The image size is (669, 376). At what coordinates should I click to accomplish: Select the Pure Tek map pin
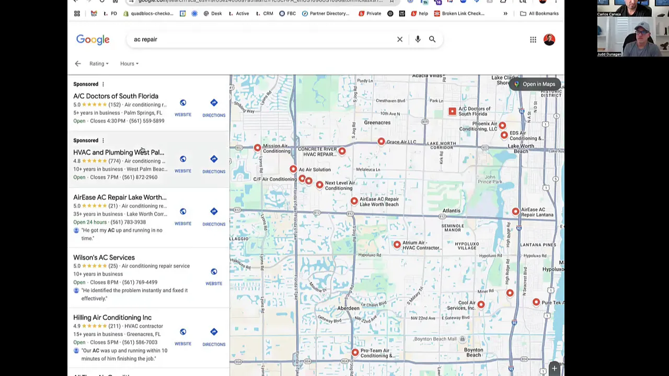tap(536, 302)
